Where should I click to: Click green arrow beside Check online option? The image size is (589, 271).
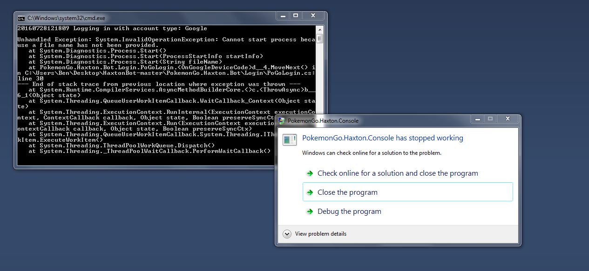coord(310,173)
